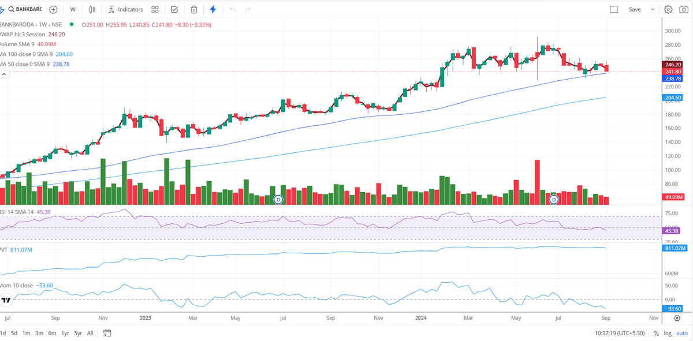
Task: Expand the Save dropdown arrow
Action: [653, 9]
